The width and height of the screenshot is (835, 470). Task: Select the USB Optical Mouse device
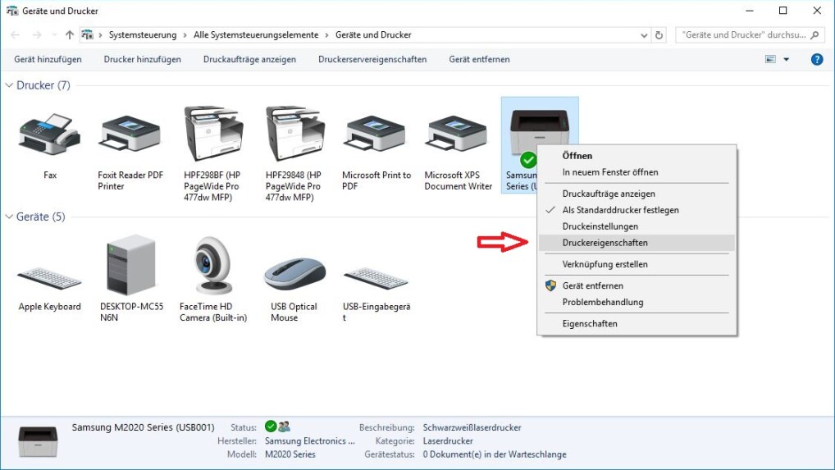[294, 272]
